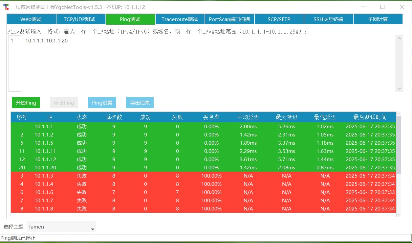The height and width of the screenshot is (243, 412).
Task: Open the TCP/UDP测试 tab
Action: point(81,19)
